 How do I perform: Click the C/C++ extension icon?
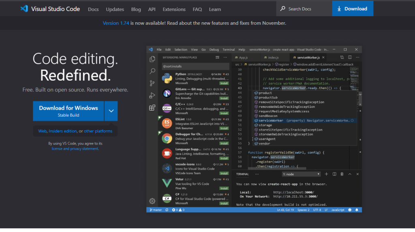(167, 108)
